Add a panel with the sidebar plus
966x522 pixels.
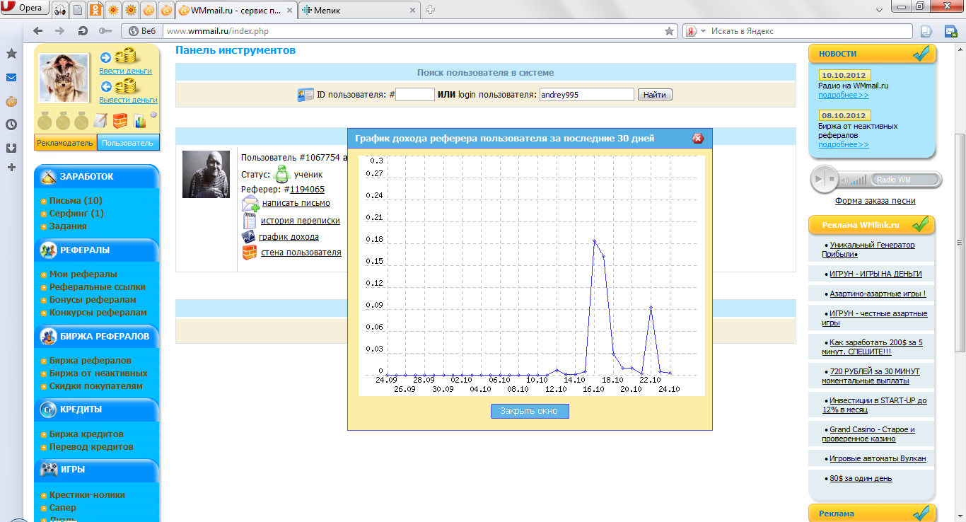point(11,168)
